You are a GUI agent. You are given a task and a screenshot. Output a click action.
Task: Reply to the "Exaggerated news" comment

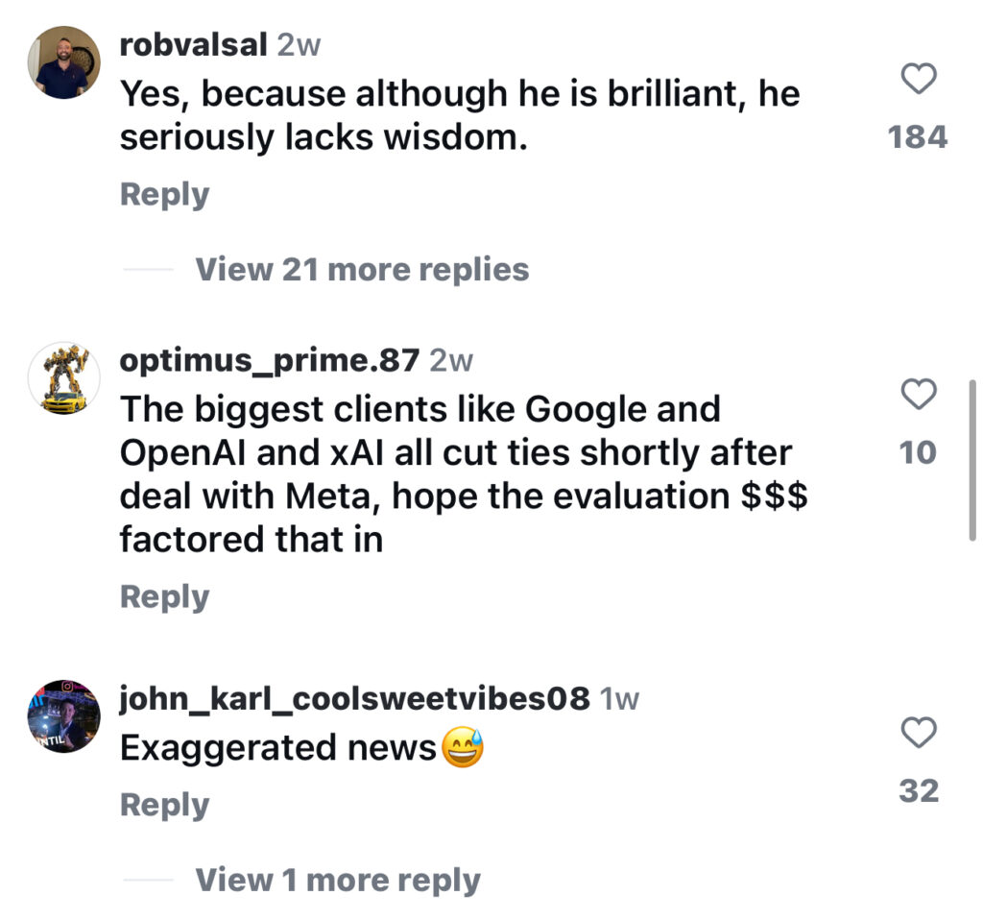(164, 806)
